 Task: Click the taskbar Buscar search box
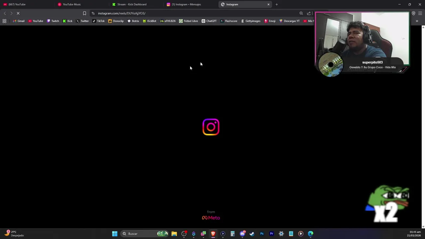click(x=145, y=234)
